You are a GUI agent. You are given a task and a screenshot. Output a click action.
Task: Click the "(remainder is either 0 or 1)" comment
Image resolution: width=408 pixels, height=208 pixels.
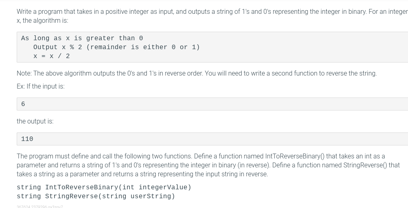[x=143, y=47]
